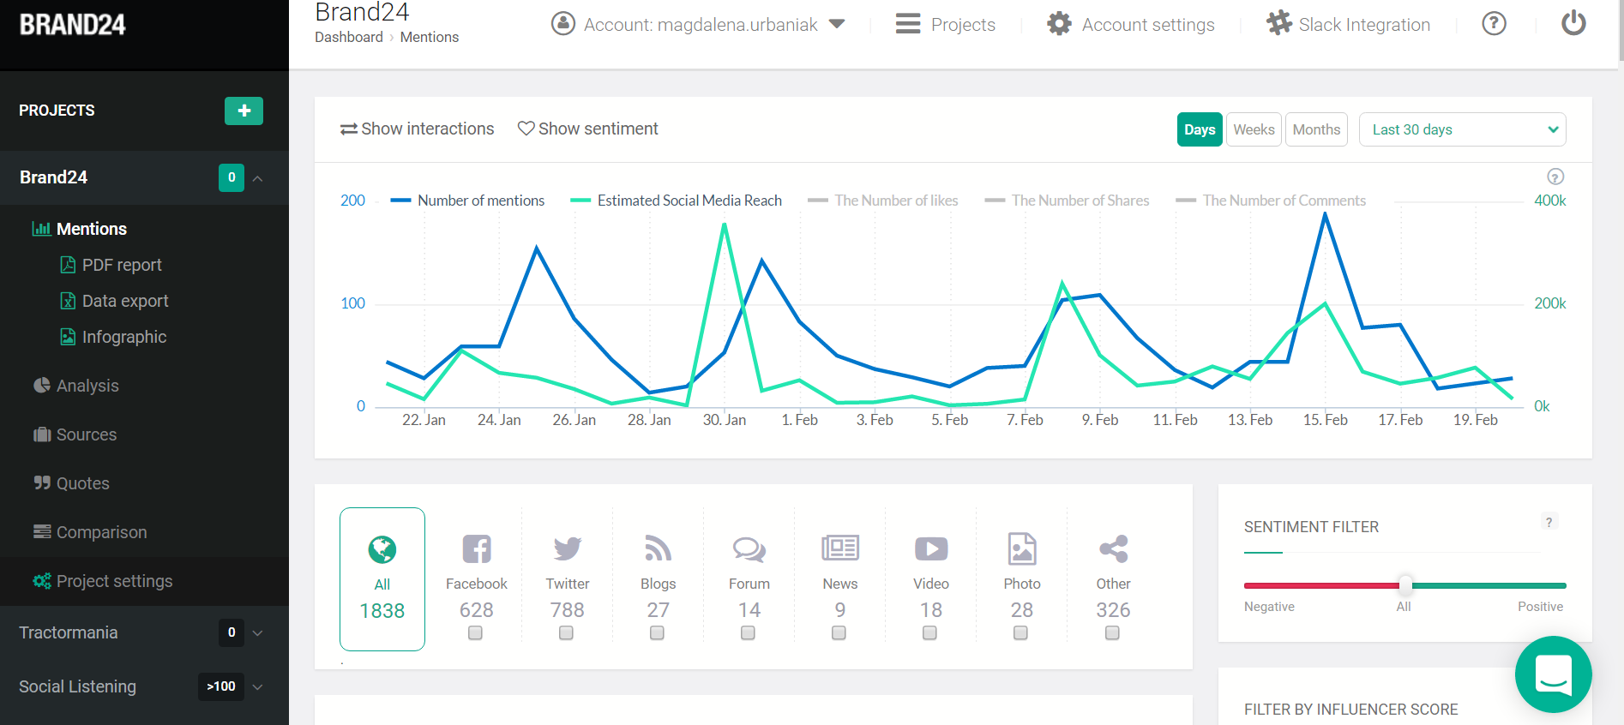Toggle Estimated Social Media Reach series
Viewport: 1624px width, 725px height.
(x=677, y=201)
